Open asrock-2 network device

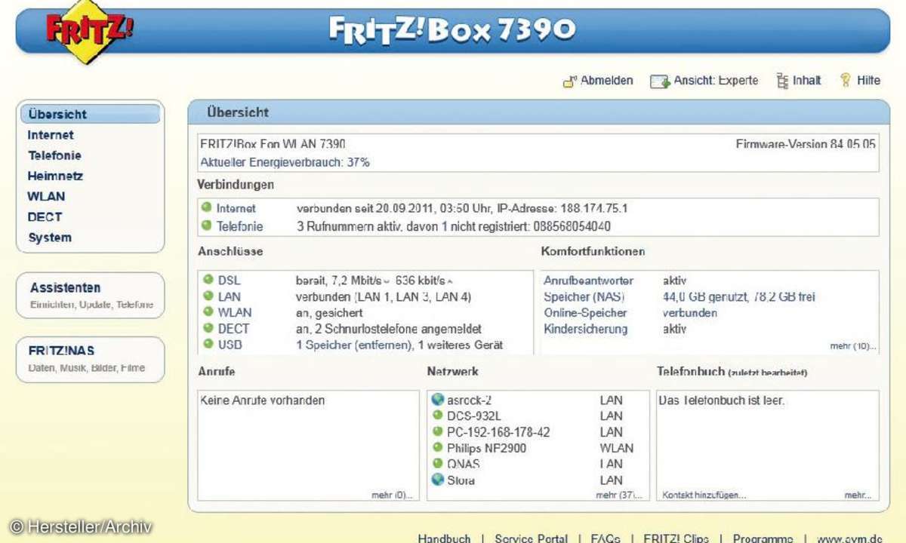(469, 400)
